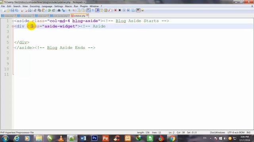Click the "aside-widget" class value

pos(60,26)
